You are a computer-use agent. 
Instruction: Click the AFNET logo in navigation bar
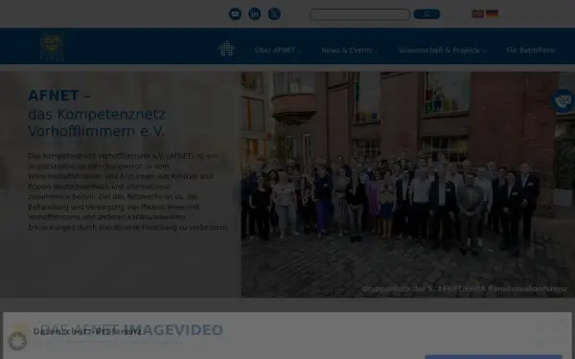pos(53,47)
